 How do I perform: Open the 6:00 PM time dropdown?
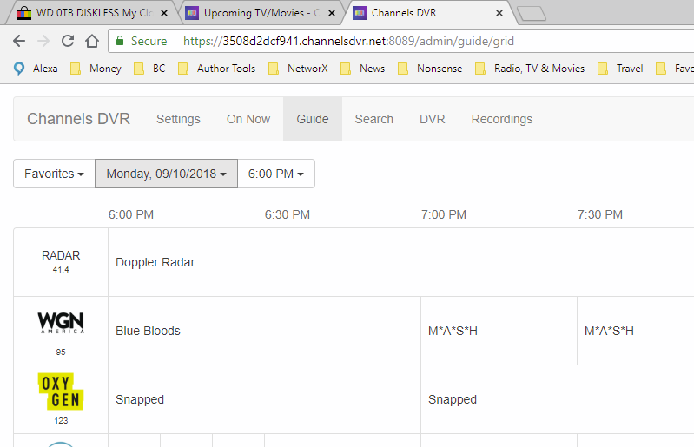(275, 174)
